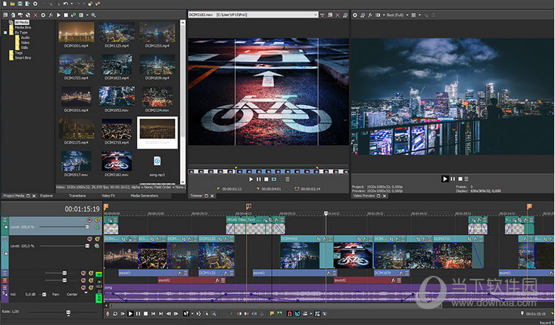Viewport: 555px width, 325px height.
Task: Pause timeline playback in transport bar
Action: pyautogui.click(x=138, y=314)
